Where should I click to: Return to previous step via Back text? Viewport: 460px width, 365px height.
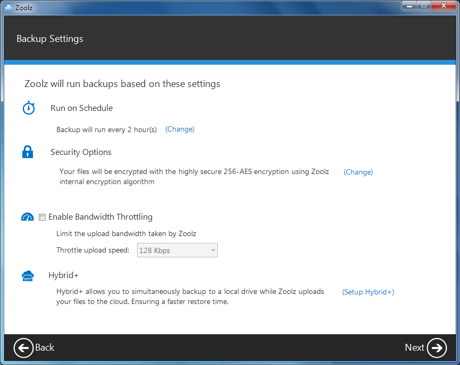tap(45, 347)
